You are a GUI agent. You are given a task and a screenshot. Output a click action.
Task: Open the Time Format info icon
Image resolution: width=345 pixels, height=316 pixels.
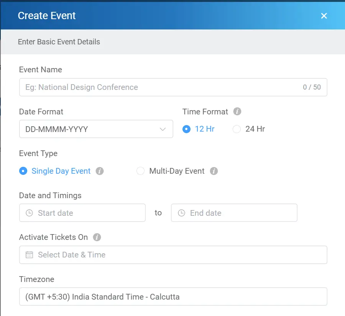tap(237, 111)
